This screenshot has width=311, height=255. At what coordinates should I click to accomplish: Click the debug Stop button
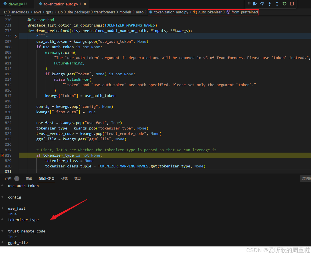click(292, 4)
